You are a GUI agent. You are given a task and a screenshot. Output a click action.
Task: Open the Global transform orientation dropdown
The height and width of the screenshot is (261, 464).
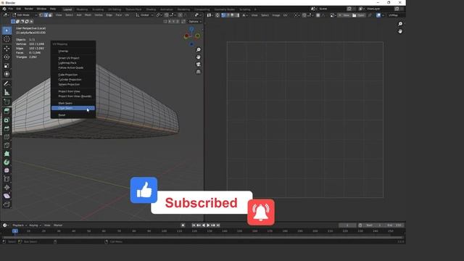coord(145,15)
